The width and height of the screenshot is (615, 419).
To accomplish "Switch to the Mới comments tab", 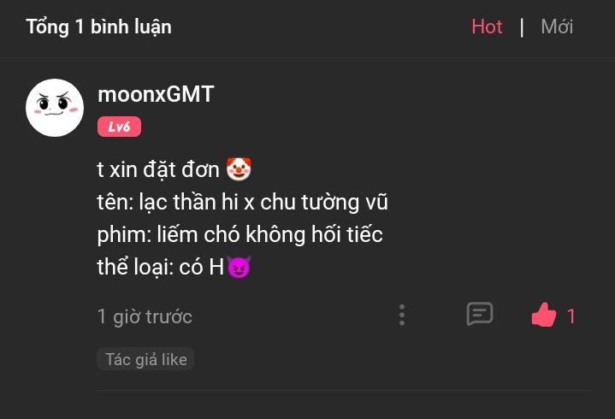I will (x=557, y=27).
